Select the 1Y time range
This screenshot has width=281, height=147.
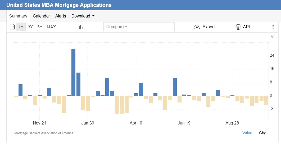(x=21, y=27)
